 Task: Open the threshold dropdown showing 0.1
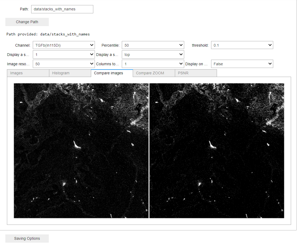point(242,45)
